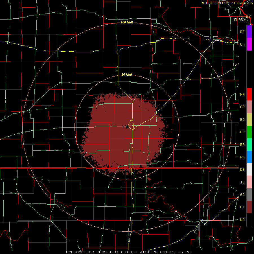Click the GC gray legend swatch

249,194
